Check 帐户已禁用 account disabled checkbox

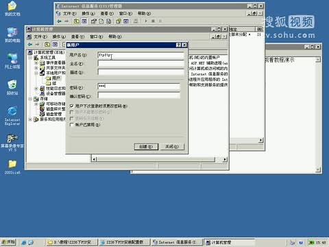point(72,125)
